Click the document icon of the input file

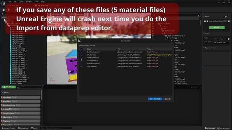click(207, 21)
